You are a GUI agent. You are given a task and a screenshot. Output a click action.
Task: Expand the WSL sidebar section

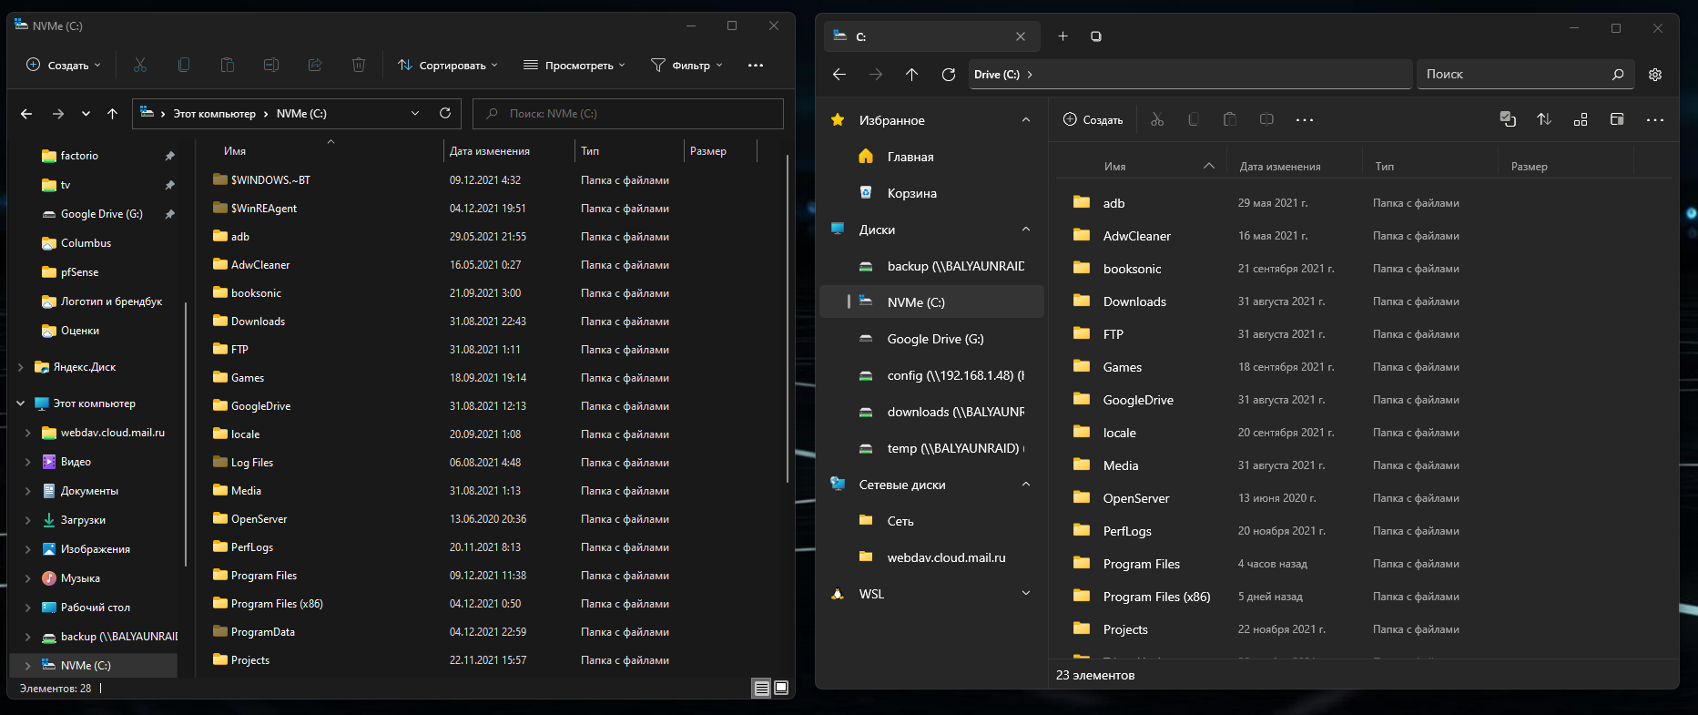[1026, 594]
